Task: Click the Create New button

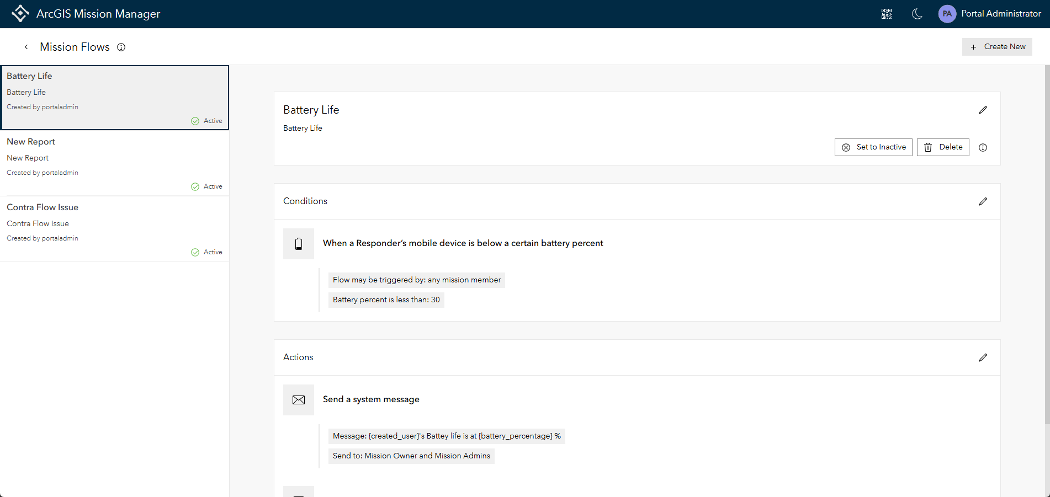Action: (x=997, y=47)
